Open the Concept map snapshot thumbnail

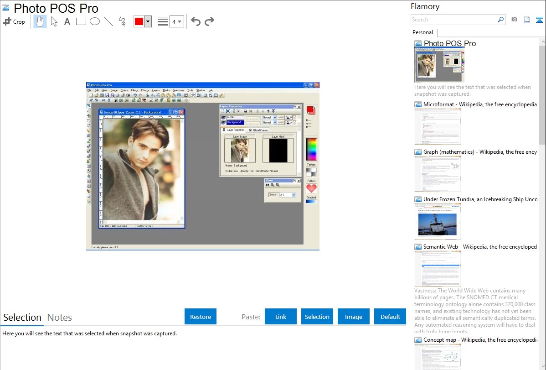pos(438,357)
